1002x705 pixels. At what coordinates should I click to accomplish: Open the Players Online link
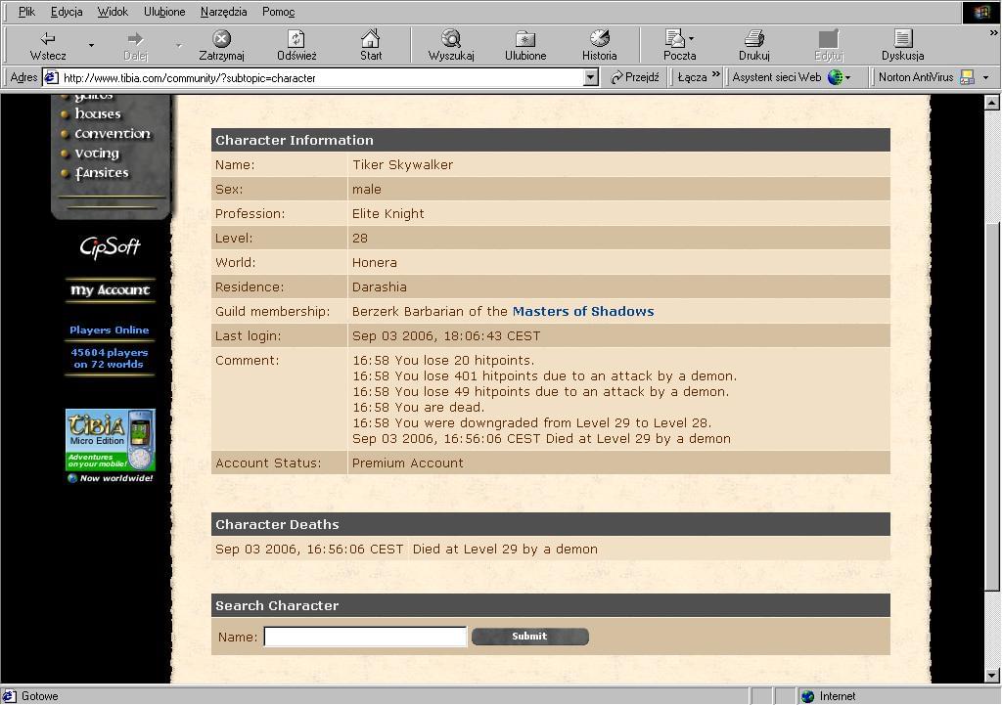[x=110, y=330]
